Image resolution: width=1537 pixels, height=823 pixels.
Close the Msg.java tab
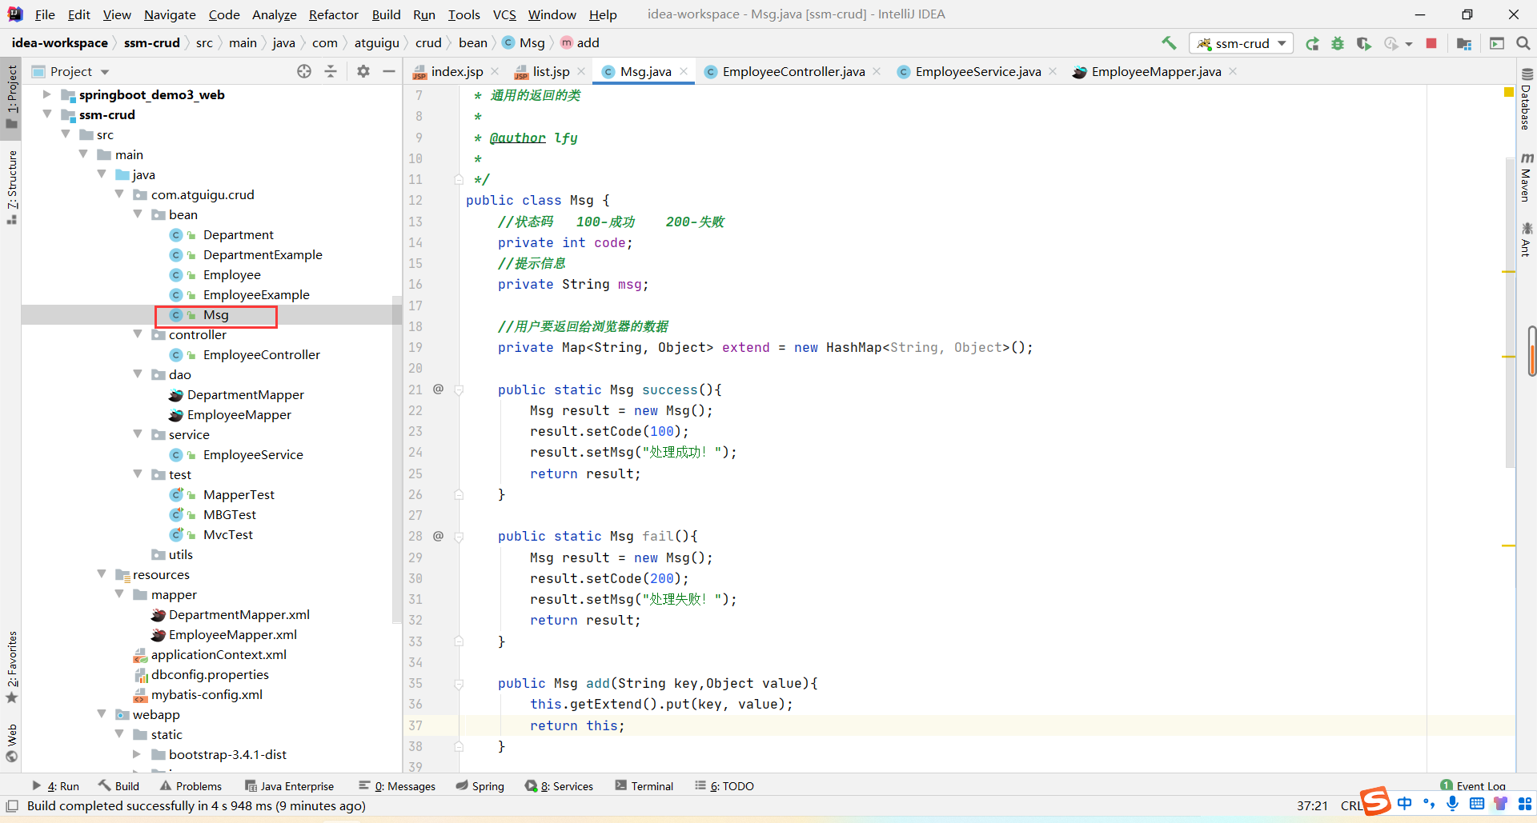click(x=684, y=71)
